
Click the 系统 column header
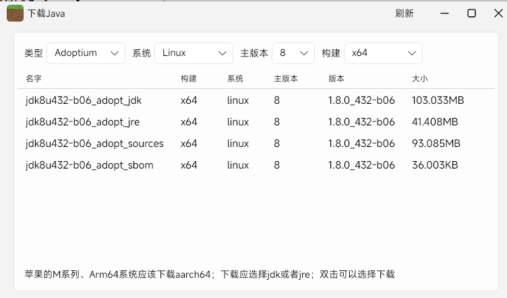pos(235,78)
